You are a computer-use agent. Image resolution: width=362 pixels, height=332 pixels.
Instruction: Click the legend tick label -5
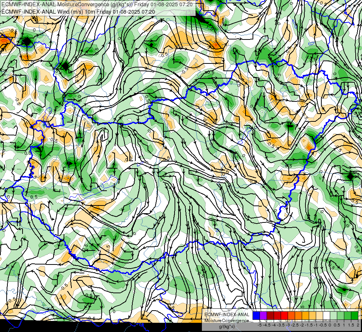[x=260, y=325]
